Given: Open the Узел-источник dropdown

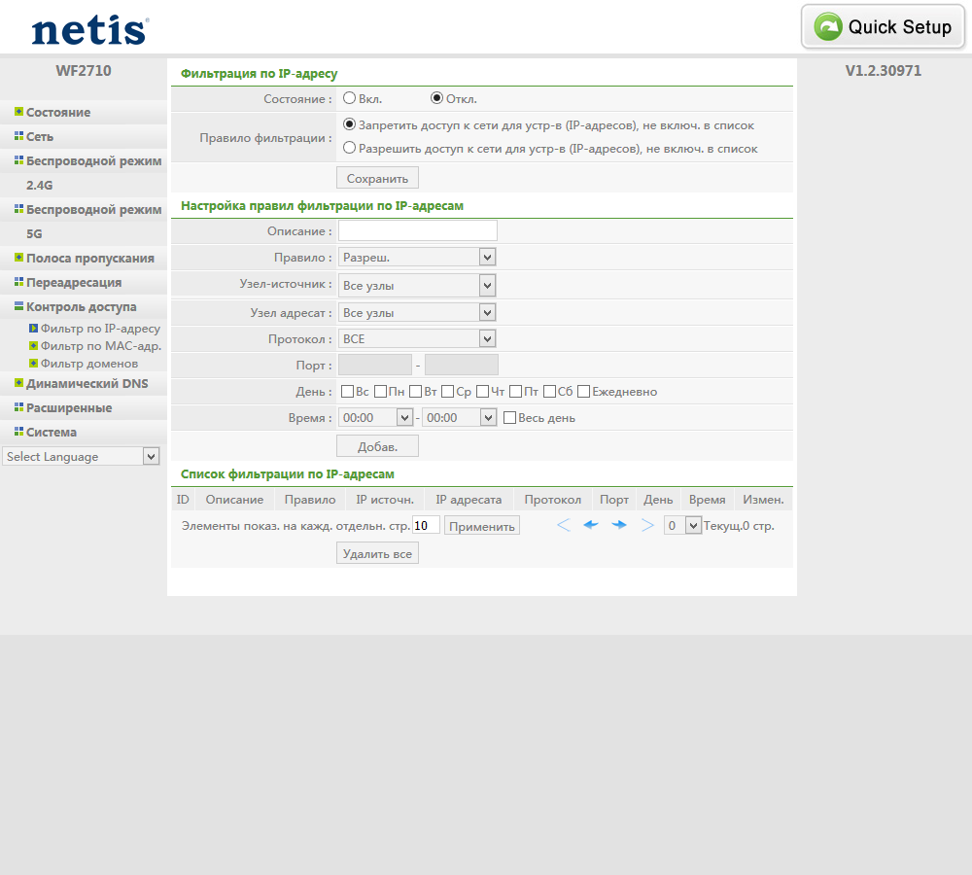Looking at the screenshot, I should (417, 285).
